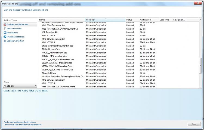Open the Show 'All add-ons' dropdown
The image size is (204, 130).
(x=20, y=86)
